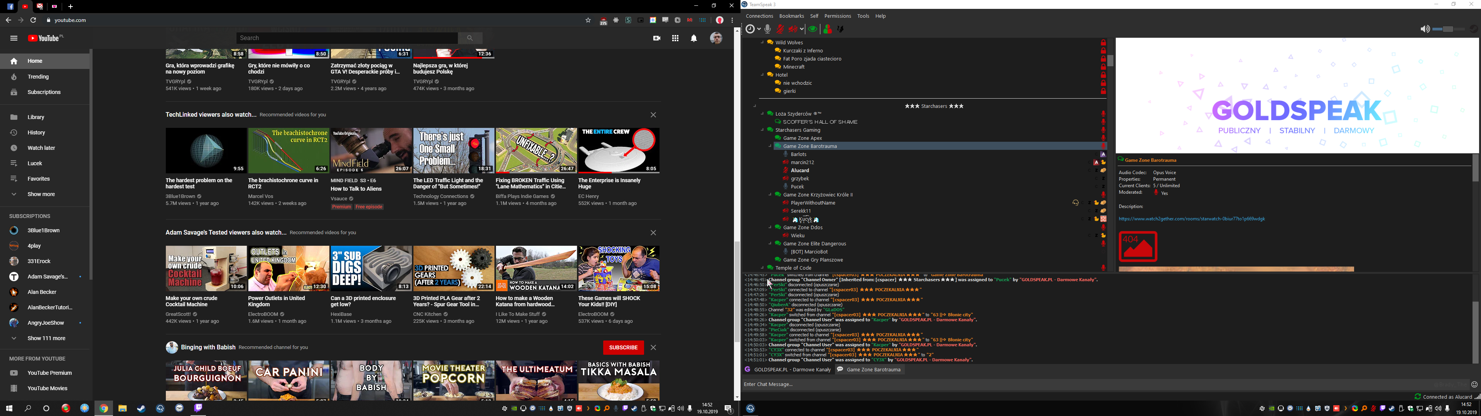Image resolution: width=1481 pixels, height=416 pixels.
Task: Toggle channel subscription eye icon
Action: 812,29
